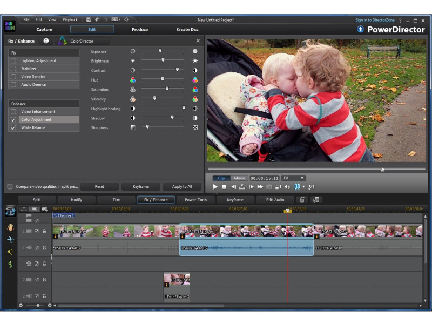The width and height of the screenshot is (432, 324).
Task: Click the timecode field 00:00:15:11
Action: click(264, 178)
